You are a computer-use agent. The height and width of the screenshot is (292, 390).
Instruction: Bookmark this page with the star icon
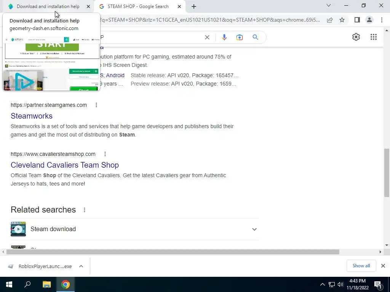(342, 20)
